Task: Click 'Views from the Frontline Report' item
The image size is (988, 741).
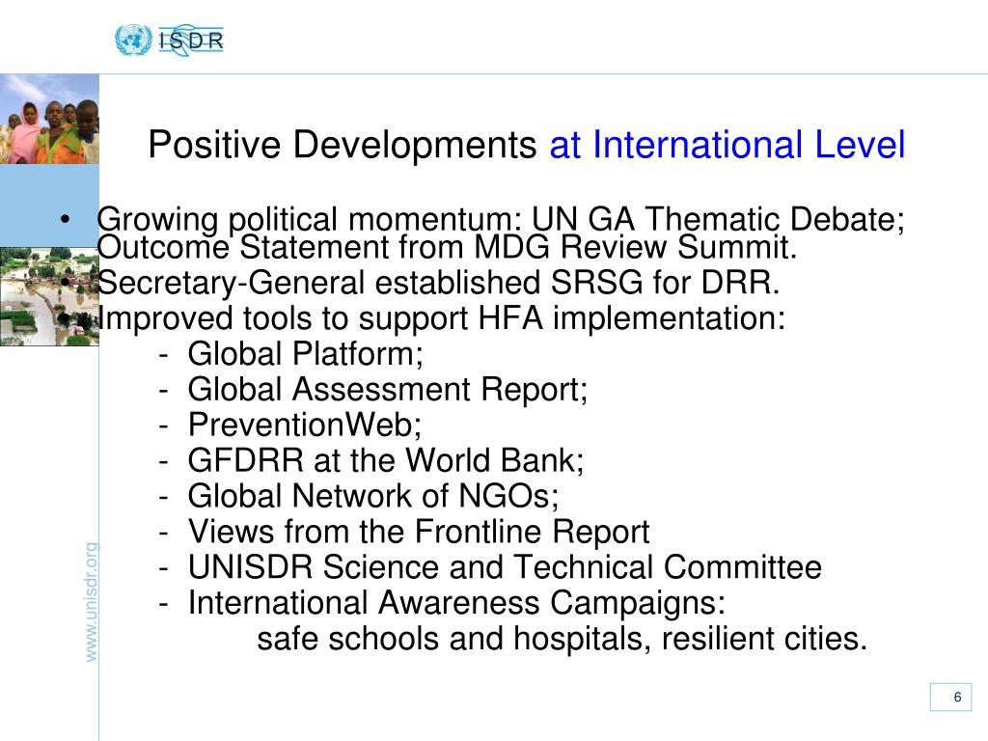Action: [419, 532]
